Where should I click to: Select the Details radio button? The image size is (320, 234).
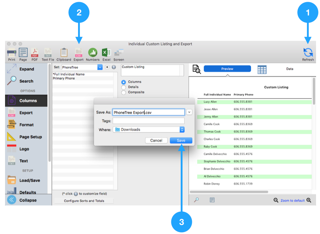click(x=124, y=87)
